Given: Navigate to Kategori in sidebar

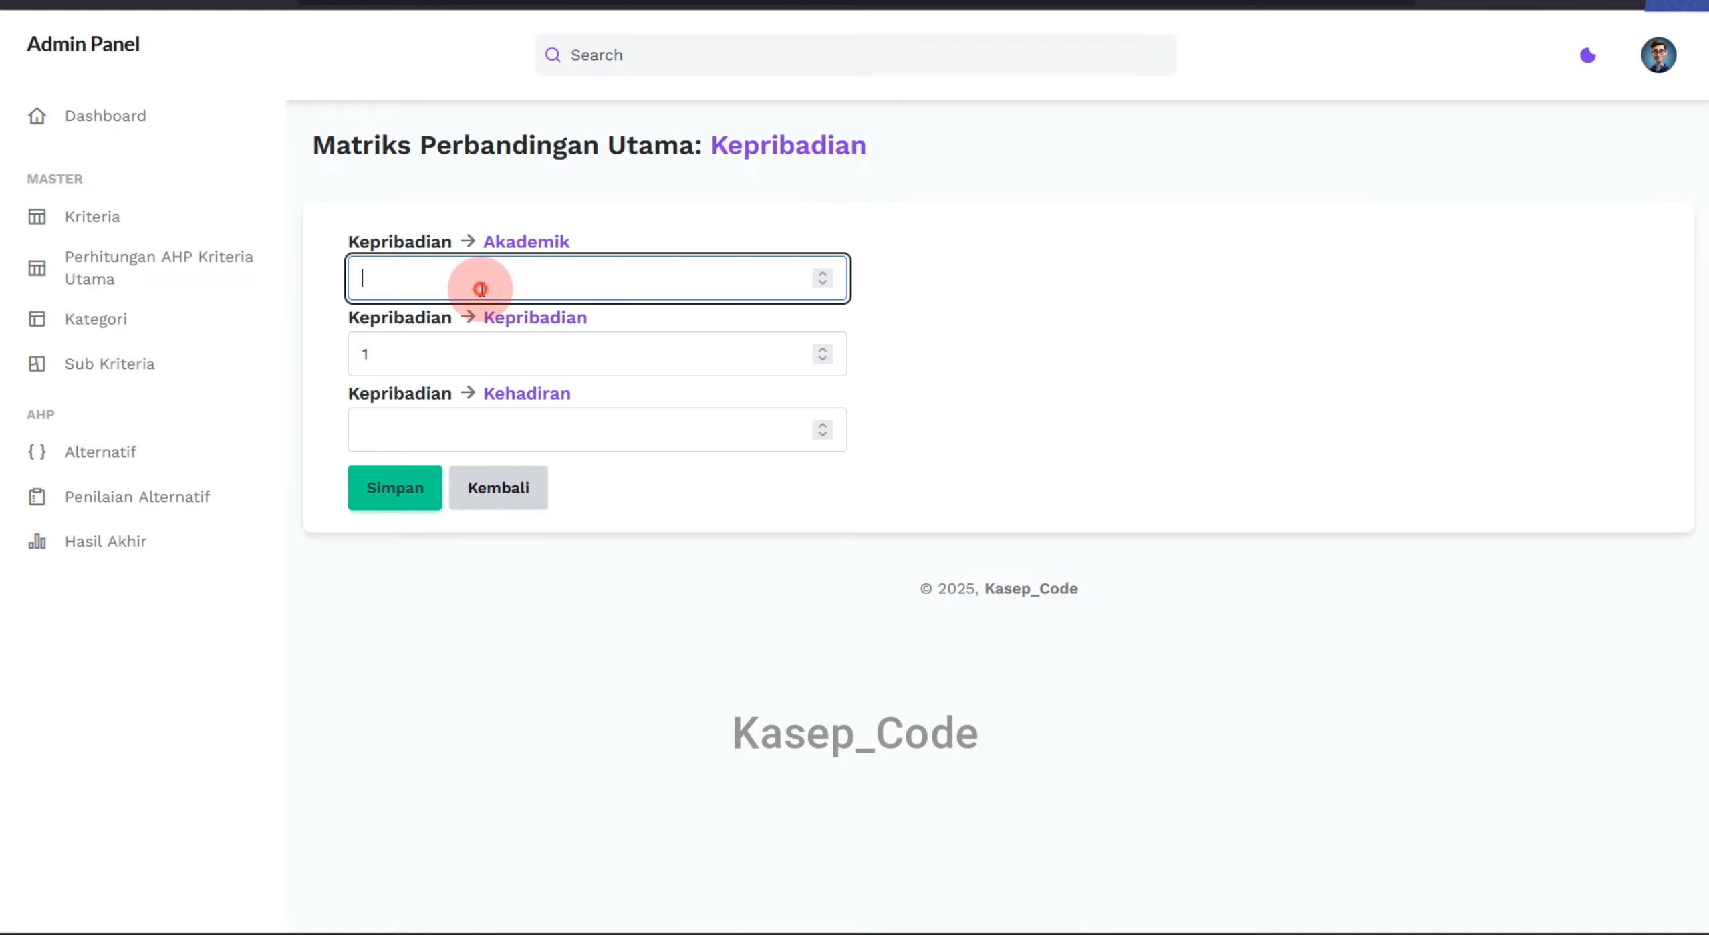Looking at the screenshot, I should pos(96,319).
